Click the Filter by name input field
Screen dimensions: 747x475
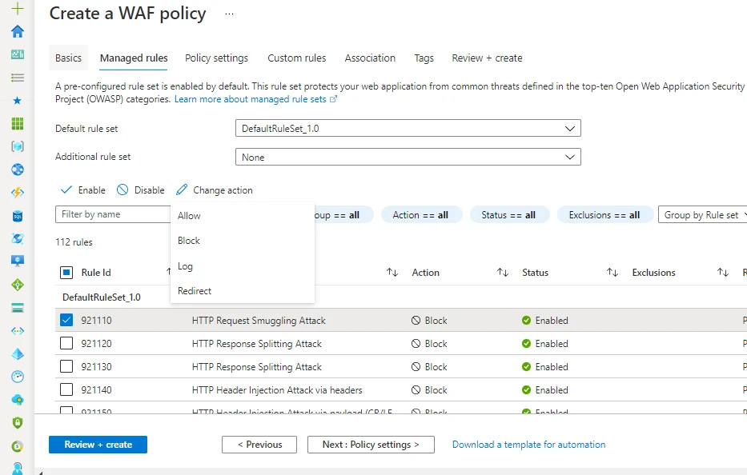coord(112,214)
